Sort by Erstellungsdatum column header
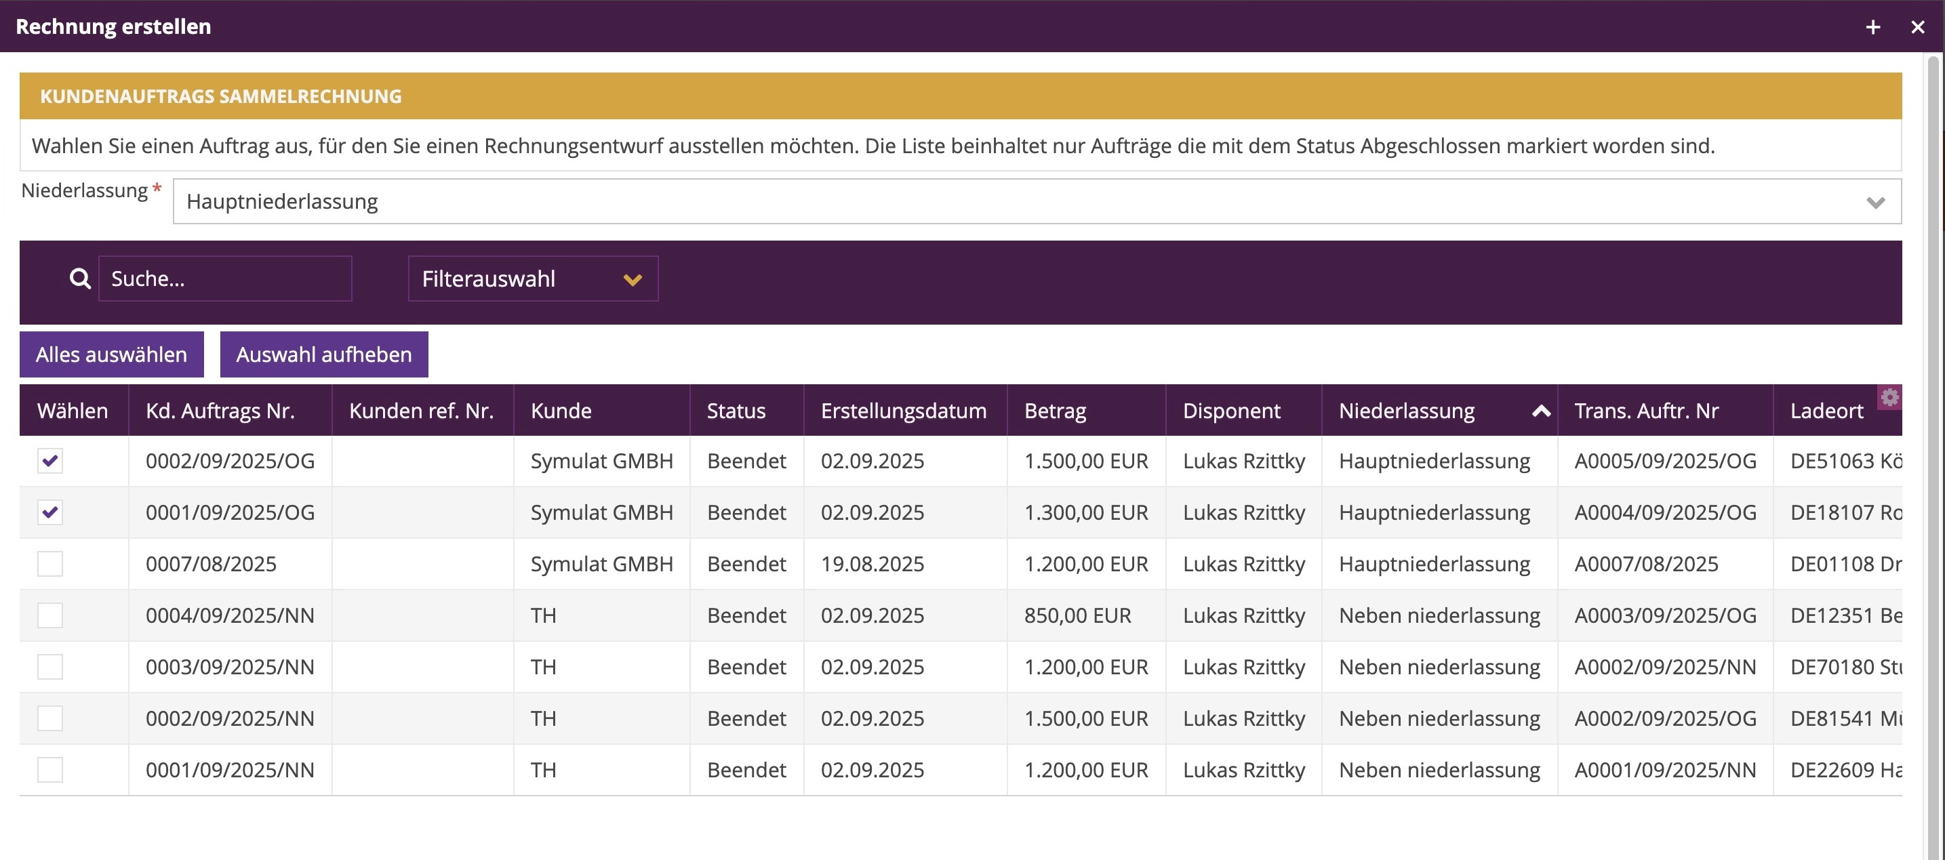The height and width of the screenshot is (860, 1945). point(903,411)
